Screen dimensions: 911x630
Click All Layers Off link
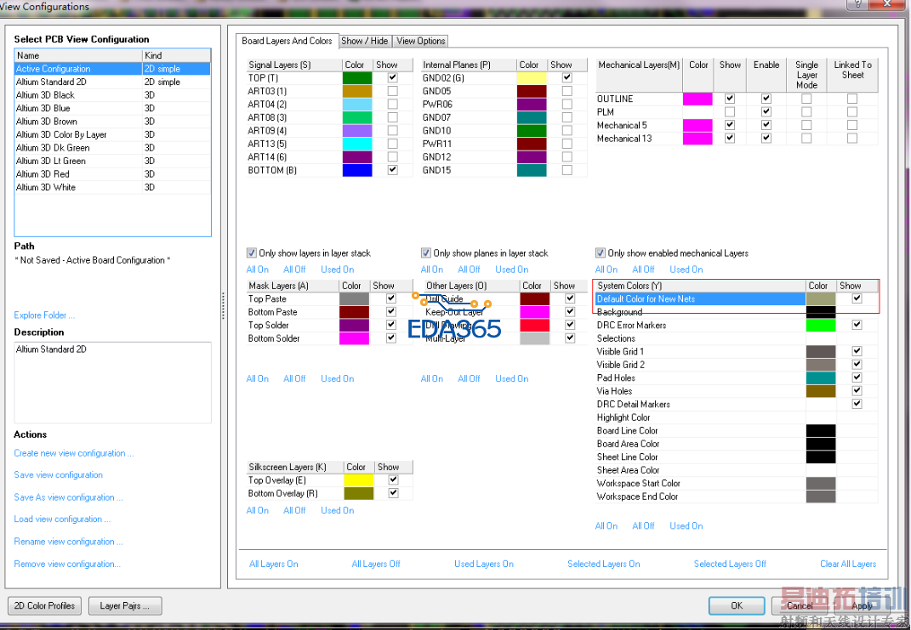click(375, 565)
